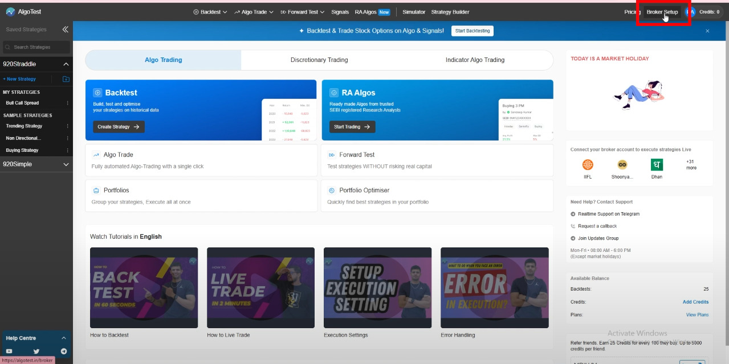Image resolution: width=729 pixels, height=364 pixels.
Task: Click the AlgoTest logo icon
Action: (x=10, y=11)
